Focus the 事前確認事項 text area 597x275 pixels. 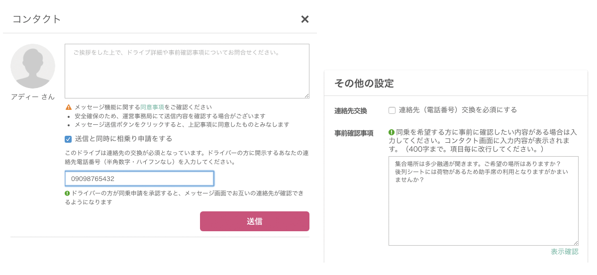click(484, 201)
